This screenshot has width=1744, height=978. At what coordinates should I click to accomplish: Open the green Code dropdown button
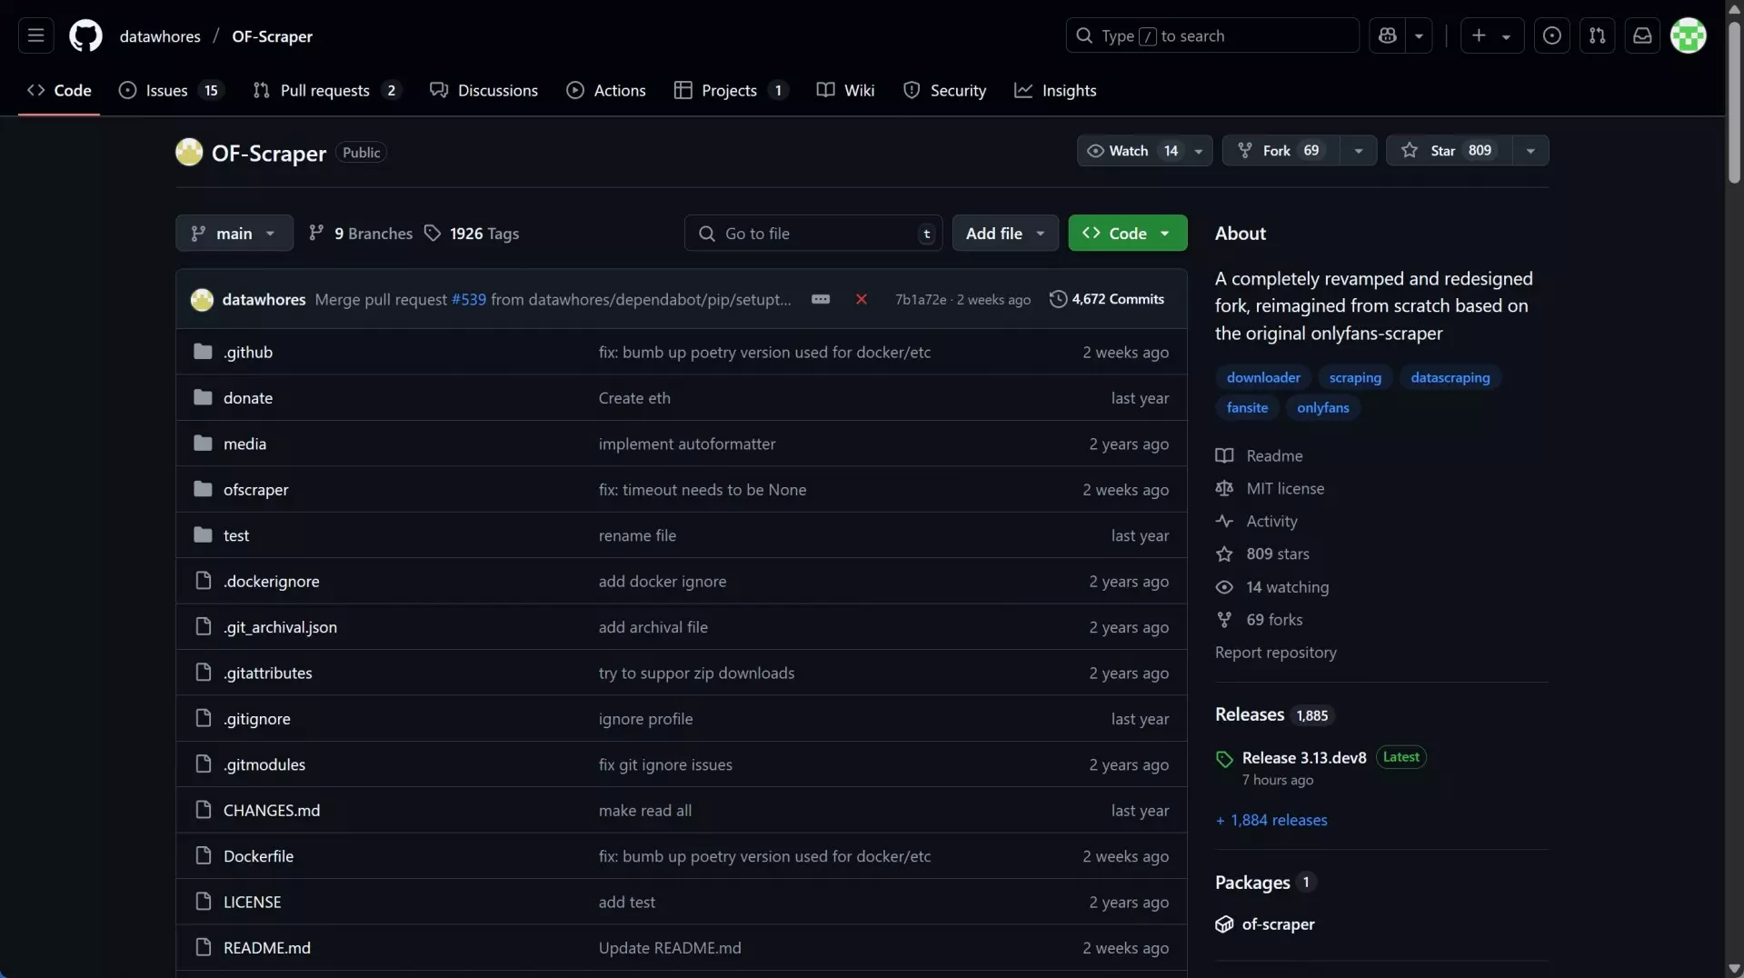[x=1127, y=233]
